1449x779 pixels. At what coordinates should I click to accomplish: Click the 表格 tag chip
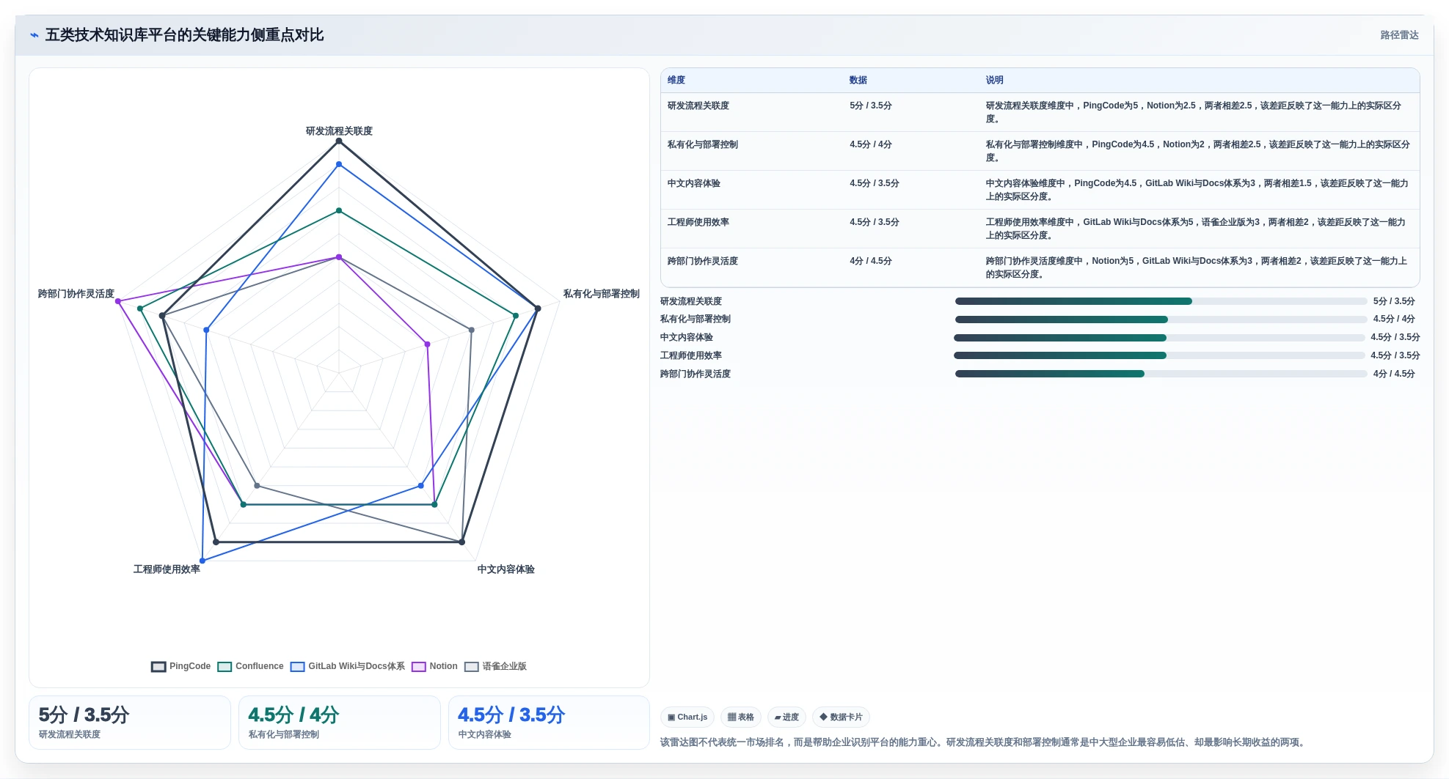click(741, 717)
